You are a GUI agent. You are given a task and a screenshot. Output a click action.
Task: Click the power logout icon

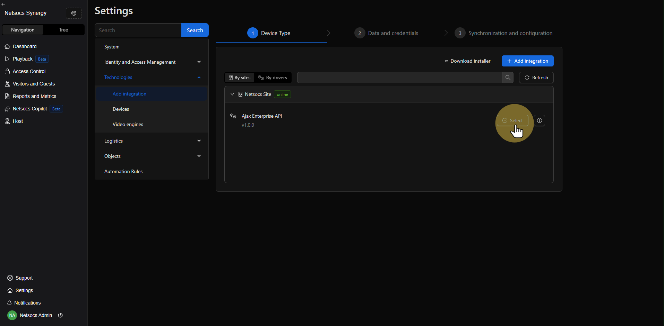(x=60, y=315)
